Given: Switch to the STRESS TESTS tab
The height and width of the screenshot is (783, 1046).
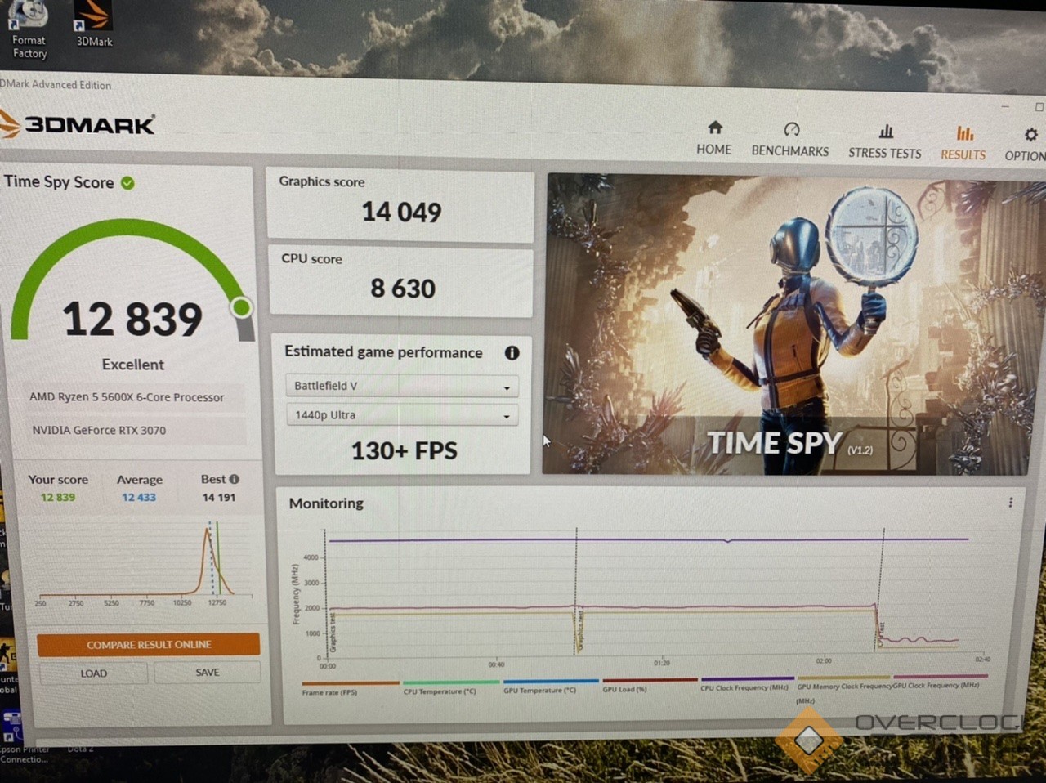Looking at the screenshot, I should tap(884, 141).
